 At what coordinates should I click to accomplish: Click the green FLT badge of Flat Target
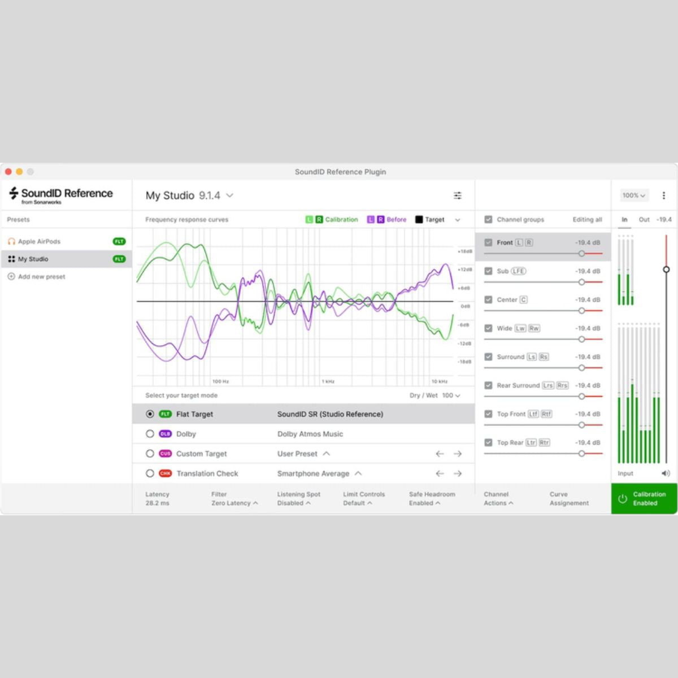point(165,414)
